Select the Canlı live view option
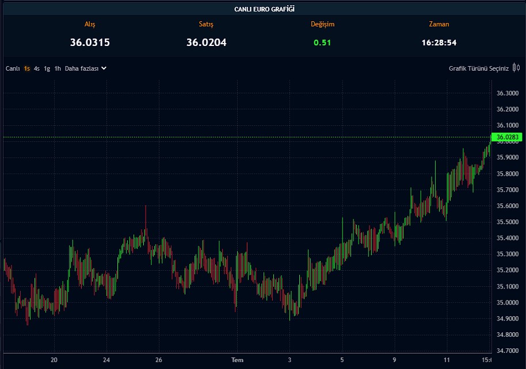The width and height of the screenshot is (526, 369). (13, 68)
